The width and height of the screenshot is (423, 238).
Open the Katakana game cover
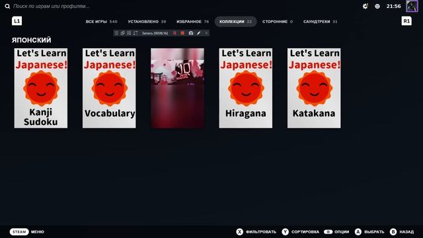pyautogui.click(x=314, y=88)
